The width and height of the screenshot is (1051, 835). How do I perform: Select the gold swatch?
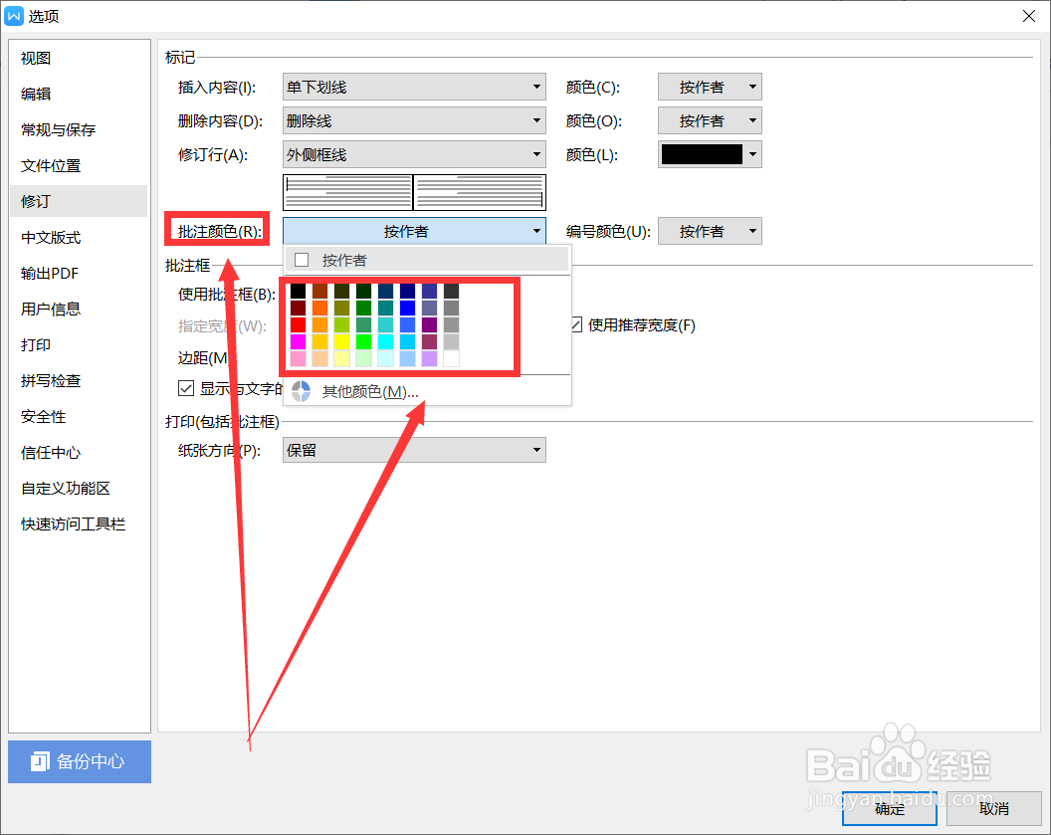[319, 341]
